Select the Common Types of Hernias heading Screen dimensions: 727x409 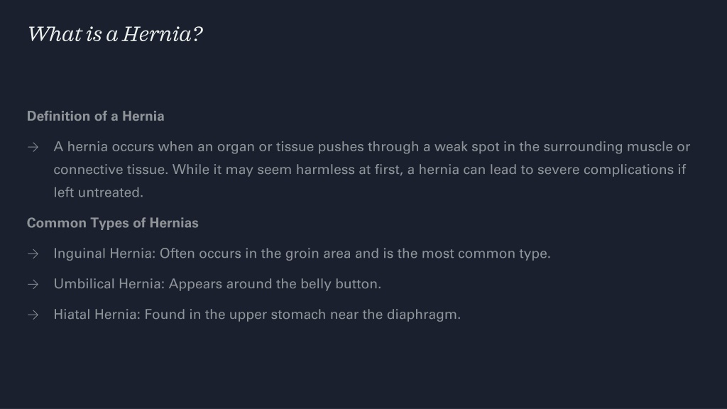click(113, 223)
